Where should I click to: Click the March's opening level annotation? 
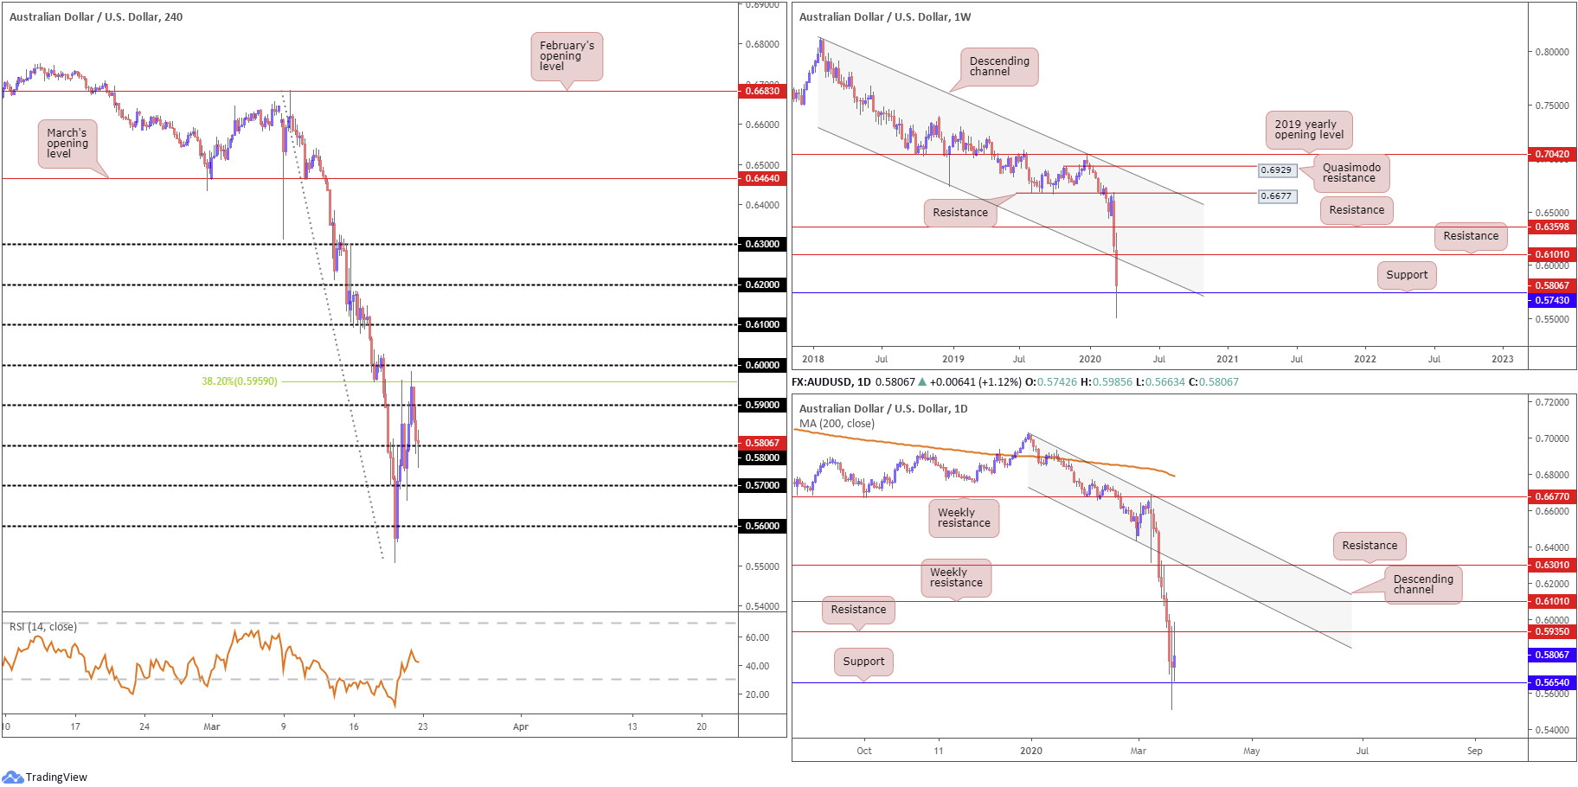tap(67, 144)
